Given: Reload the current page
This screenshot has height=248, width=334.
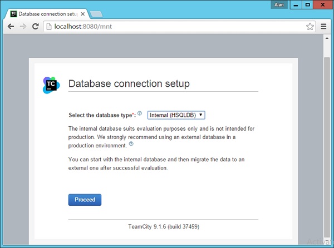Looking at the screenshot, I should click(35, 26).
